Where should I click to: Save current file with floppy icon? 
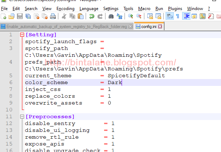point(20,16)
